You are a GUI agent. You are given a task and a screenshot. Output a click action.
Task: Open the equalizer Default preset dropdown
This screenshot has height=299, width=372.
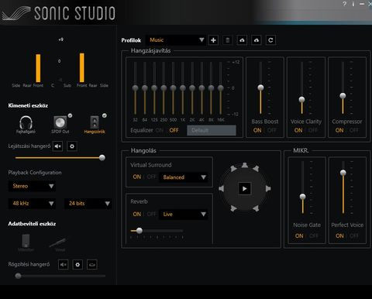coord(212,130)
